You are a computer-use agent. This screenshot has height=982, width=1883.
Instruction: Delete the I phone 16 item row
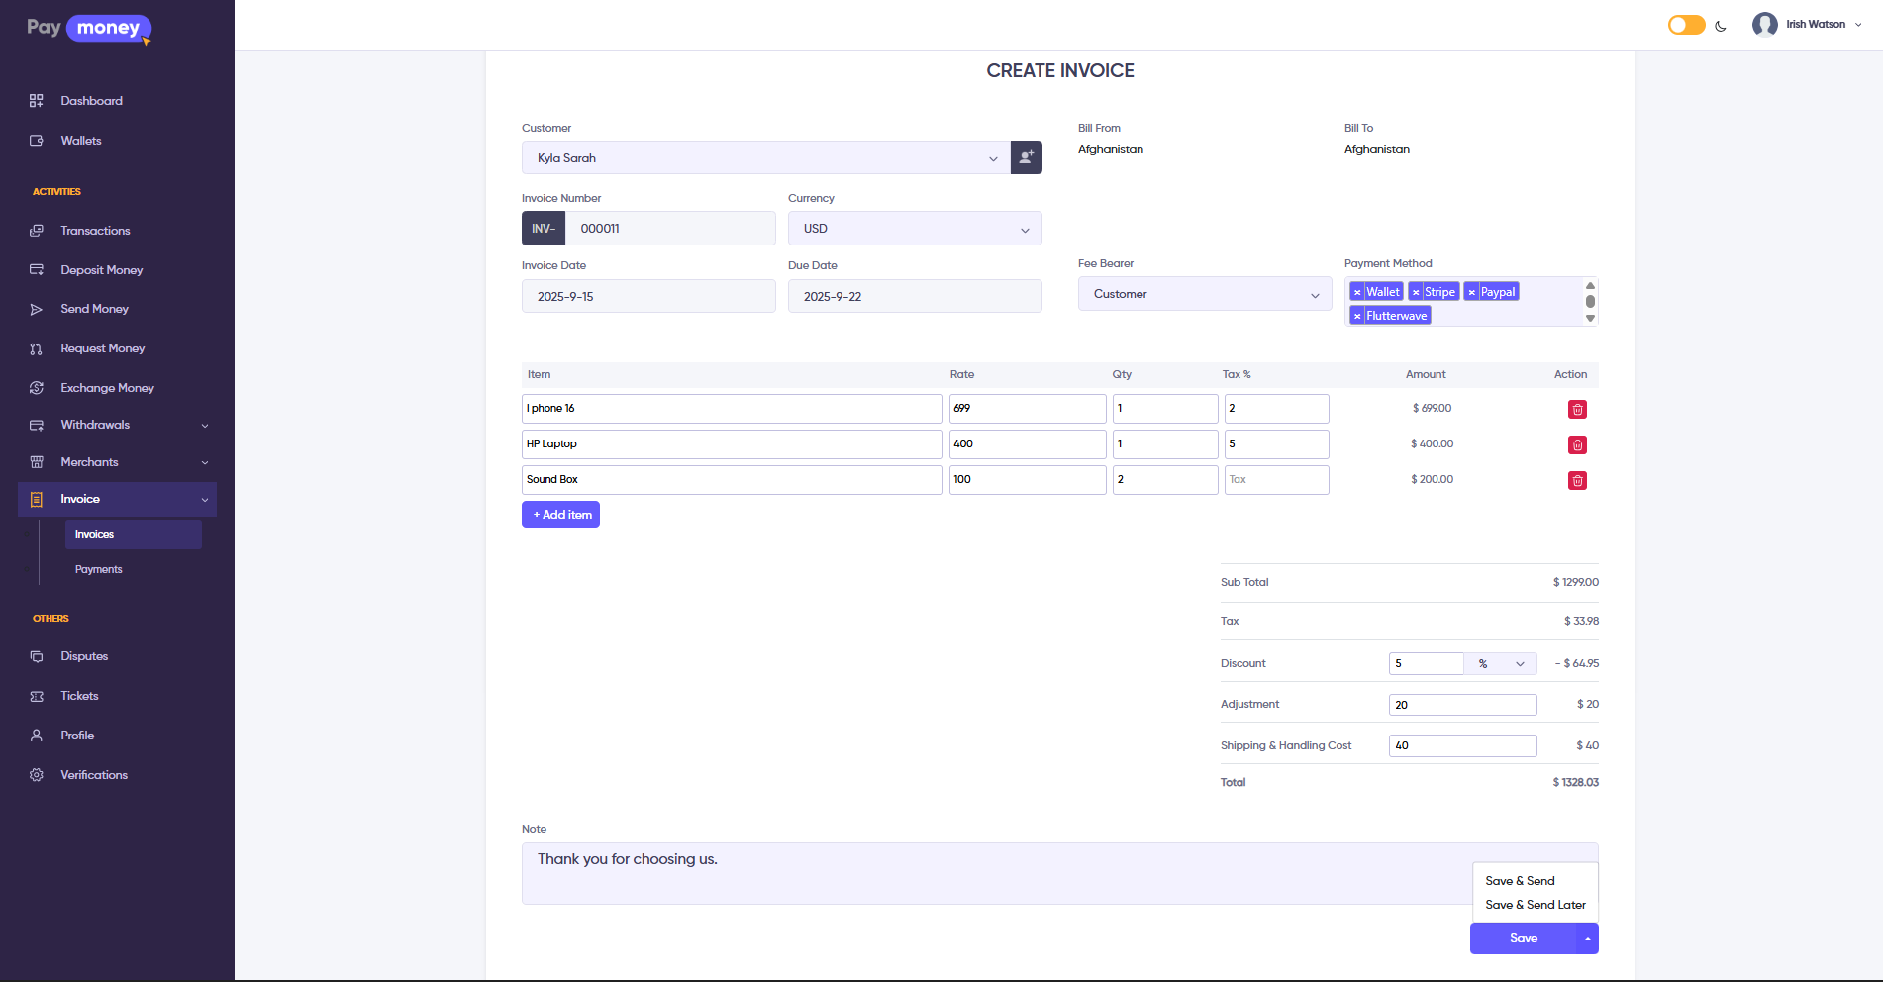pos(1577,410)
